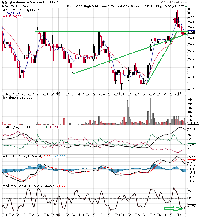The image size is (201, 217).
Task: Click the 15 year marker on price time axis
Action: tap(58, 94)
